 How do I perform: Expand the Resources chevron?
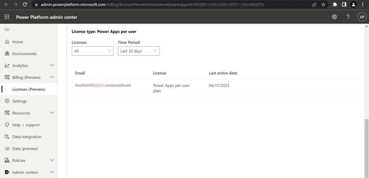coord(52,113)
